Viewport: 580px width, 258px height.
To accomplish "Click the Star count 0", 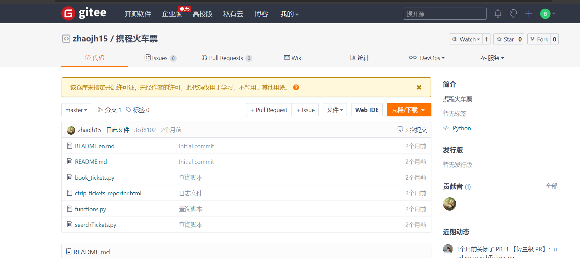I will coord(520,39).
